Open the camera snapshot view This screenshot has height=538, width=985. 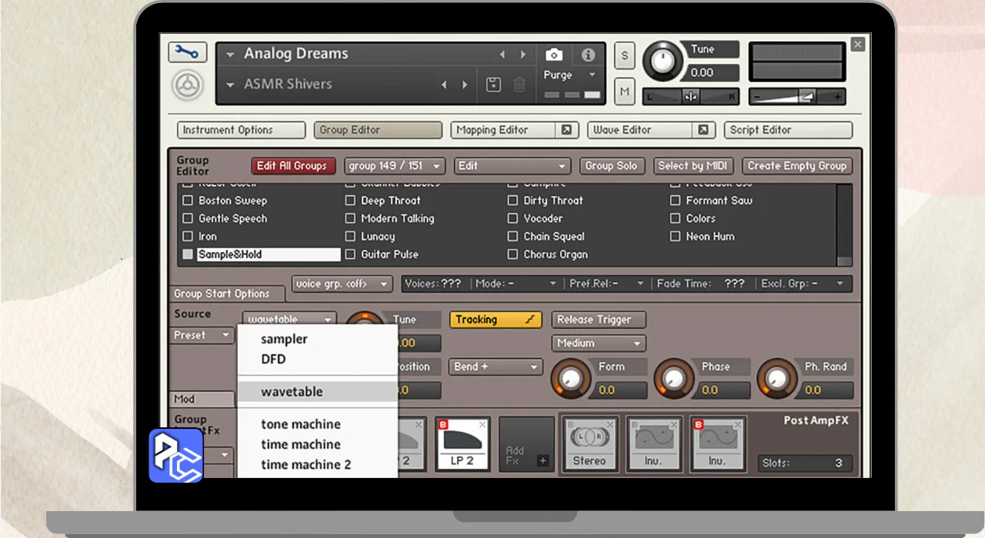click(x=554, y=55)
